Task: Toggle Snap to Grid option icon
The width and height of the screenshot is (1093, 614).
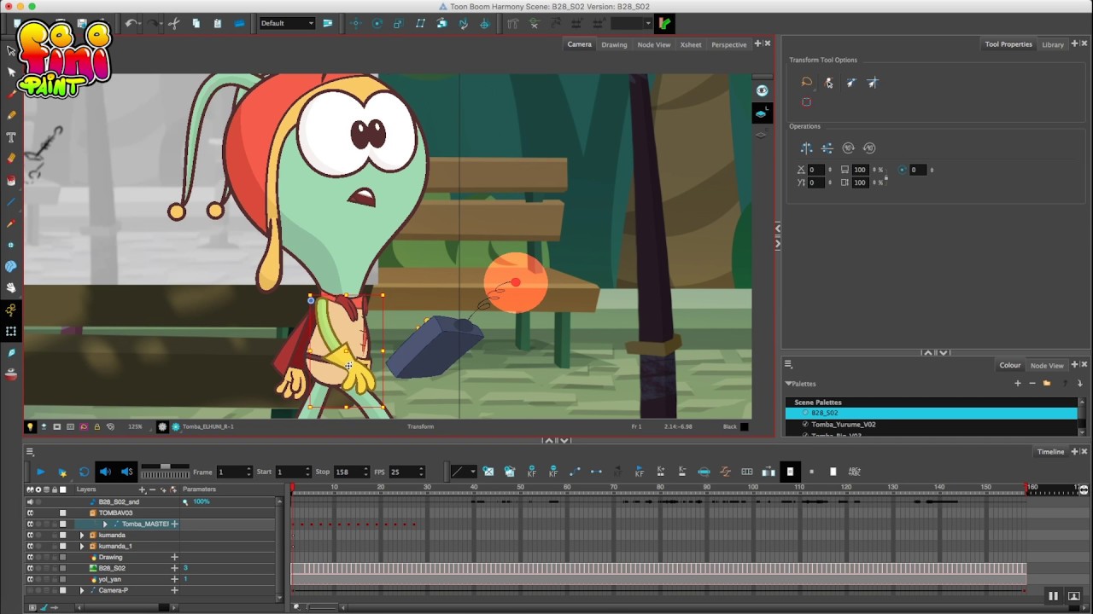Action: pyautogui.click(x=873, y=83)
